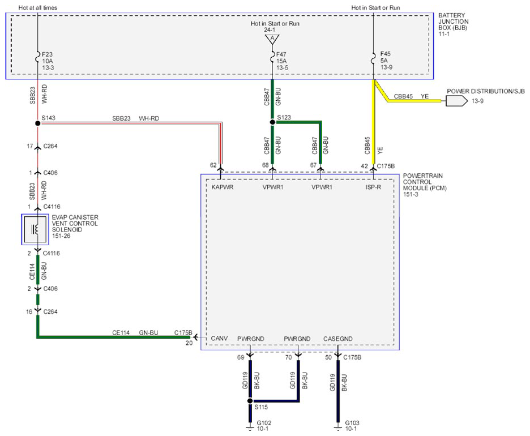Click pin number '16' beside C264

pyautogui.click(x=29, y=311)
